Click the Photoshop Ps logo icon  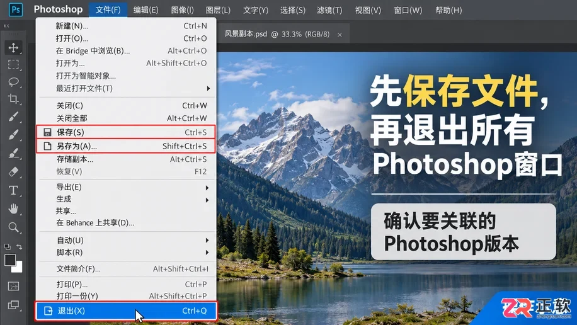pyautogui.click(x=16, y=9)
